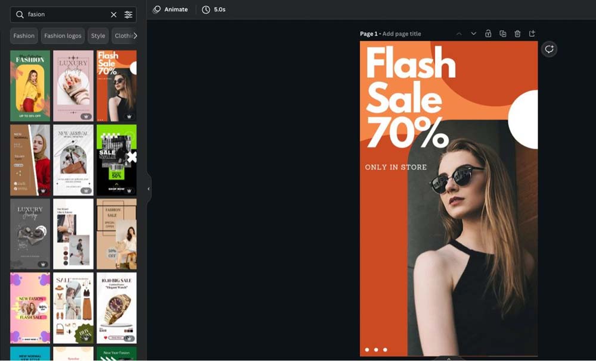Add a comment using the bubble icon
Image resolution: width=596 pixels, height=361 pixels.
549,49
